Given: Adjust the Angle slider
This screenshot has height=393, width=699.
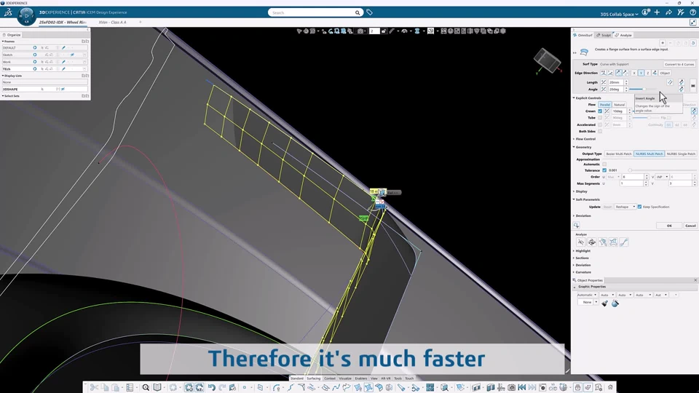Looking at the screenshot, I should (x=644, y=89).
